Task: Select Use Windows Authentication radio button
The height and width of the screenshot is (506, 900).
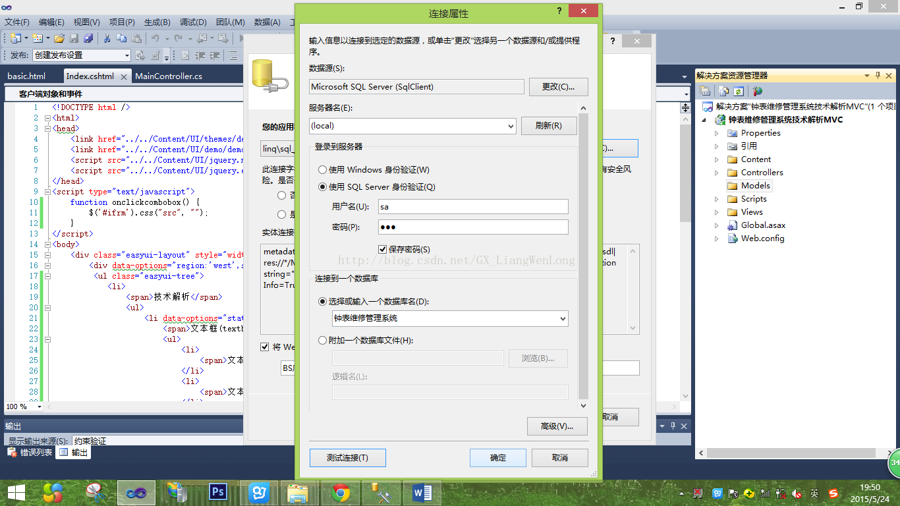Action: point(323,170)
